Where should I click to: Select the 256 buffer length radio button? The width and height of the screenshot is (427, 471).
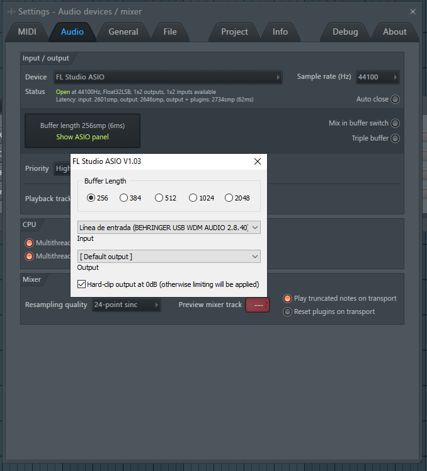91,198
